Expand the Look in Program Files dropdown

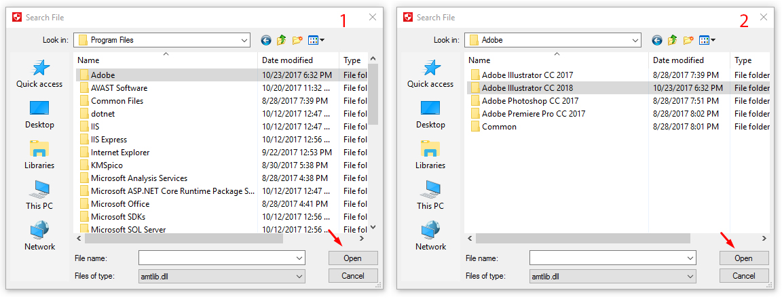click(244, 40)
